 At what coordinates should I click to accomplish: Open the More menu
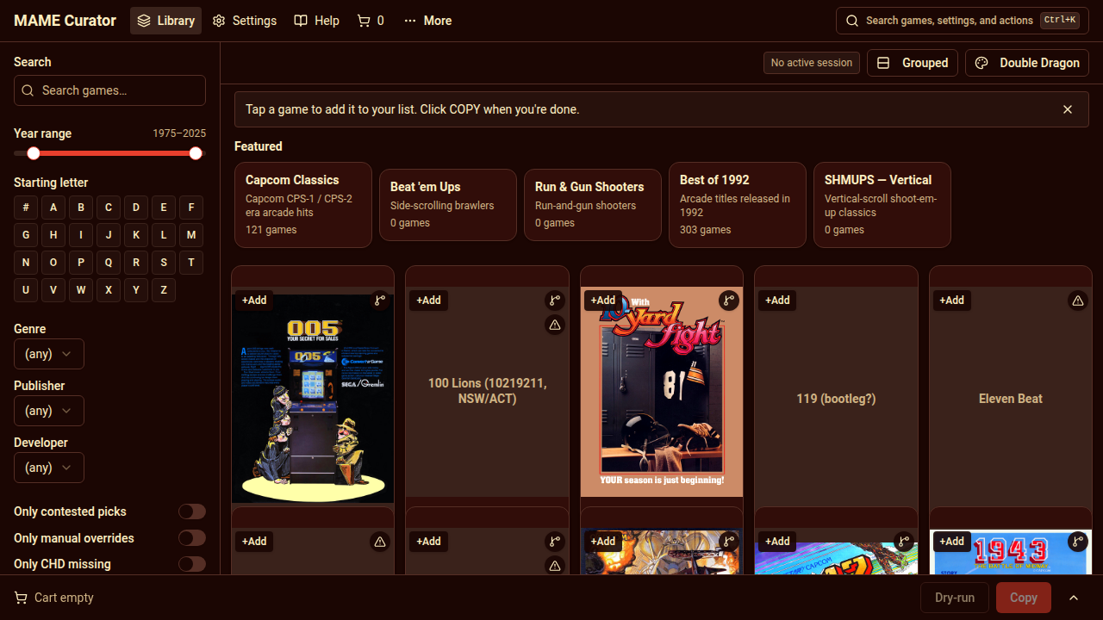click(x=427, y=21)
